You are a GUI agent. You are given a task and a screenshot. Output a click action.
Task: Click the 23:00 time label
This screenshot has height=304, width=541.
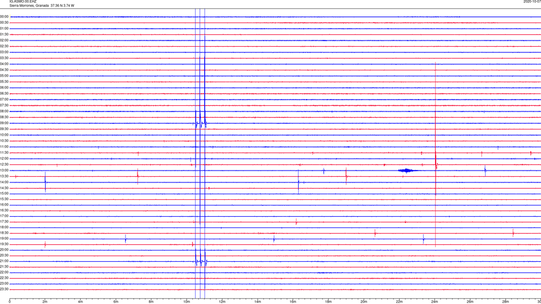coord(4,284)
